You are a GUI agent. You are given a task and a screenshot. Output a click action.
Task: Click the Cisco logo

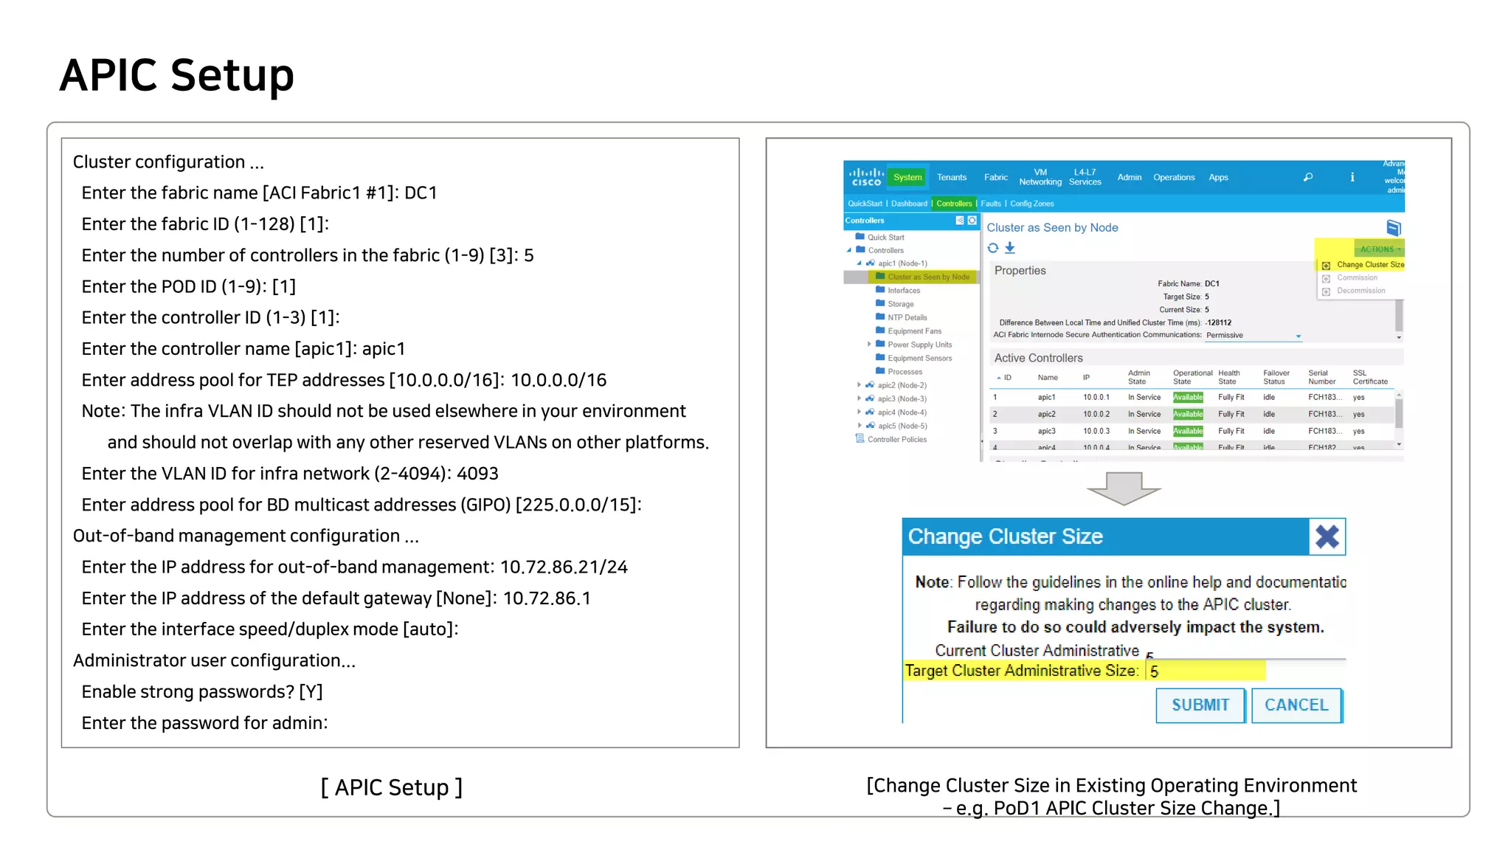tap(866, 177)
